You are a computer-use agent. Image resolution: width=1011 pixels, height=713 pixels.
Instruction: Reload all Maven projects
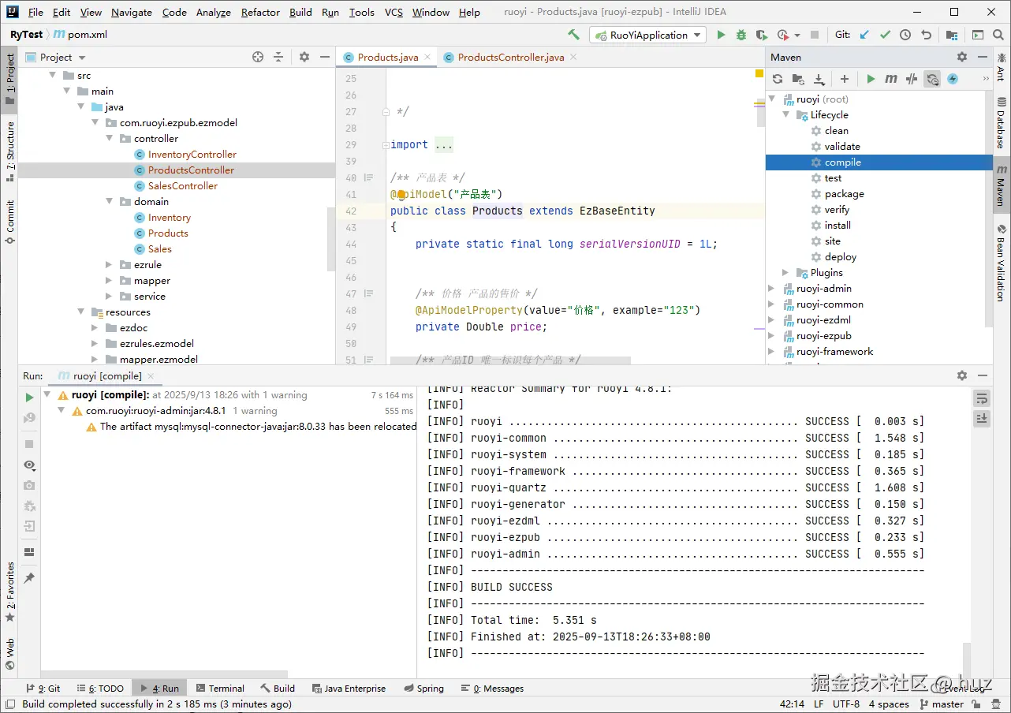[x=778, y=79]
